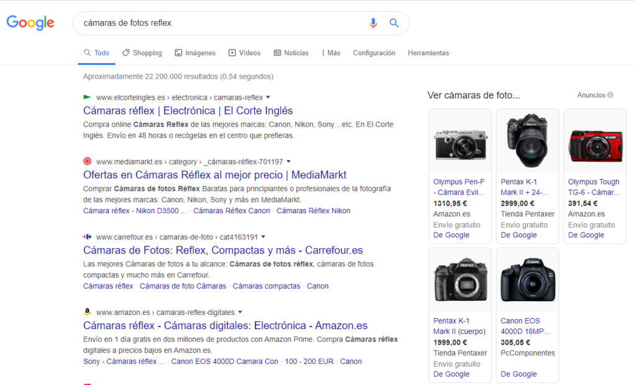Screen dimensions: 635x385
Task: Select the Todo tab
Action: pyautogui.click(x=96, y=53)
